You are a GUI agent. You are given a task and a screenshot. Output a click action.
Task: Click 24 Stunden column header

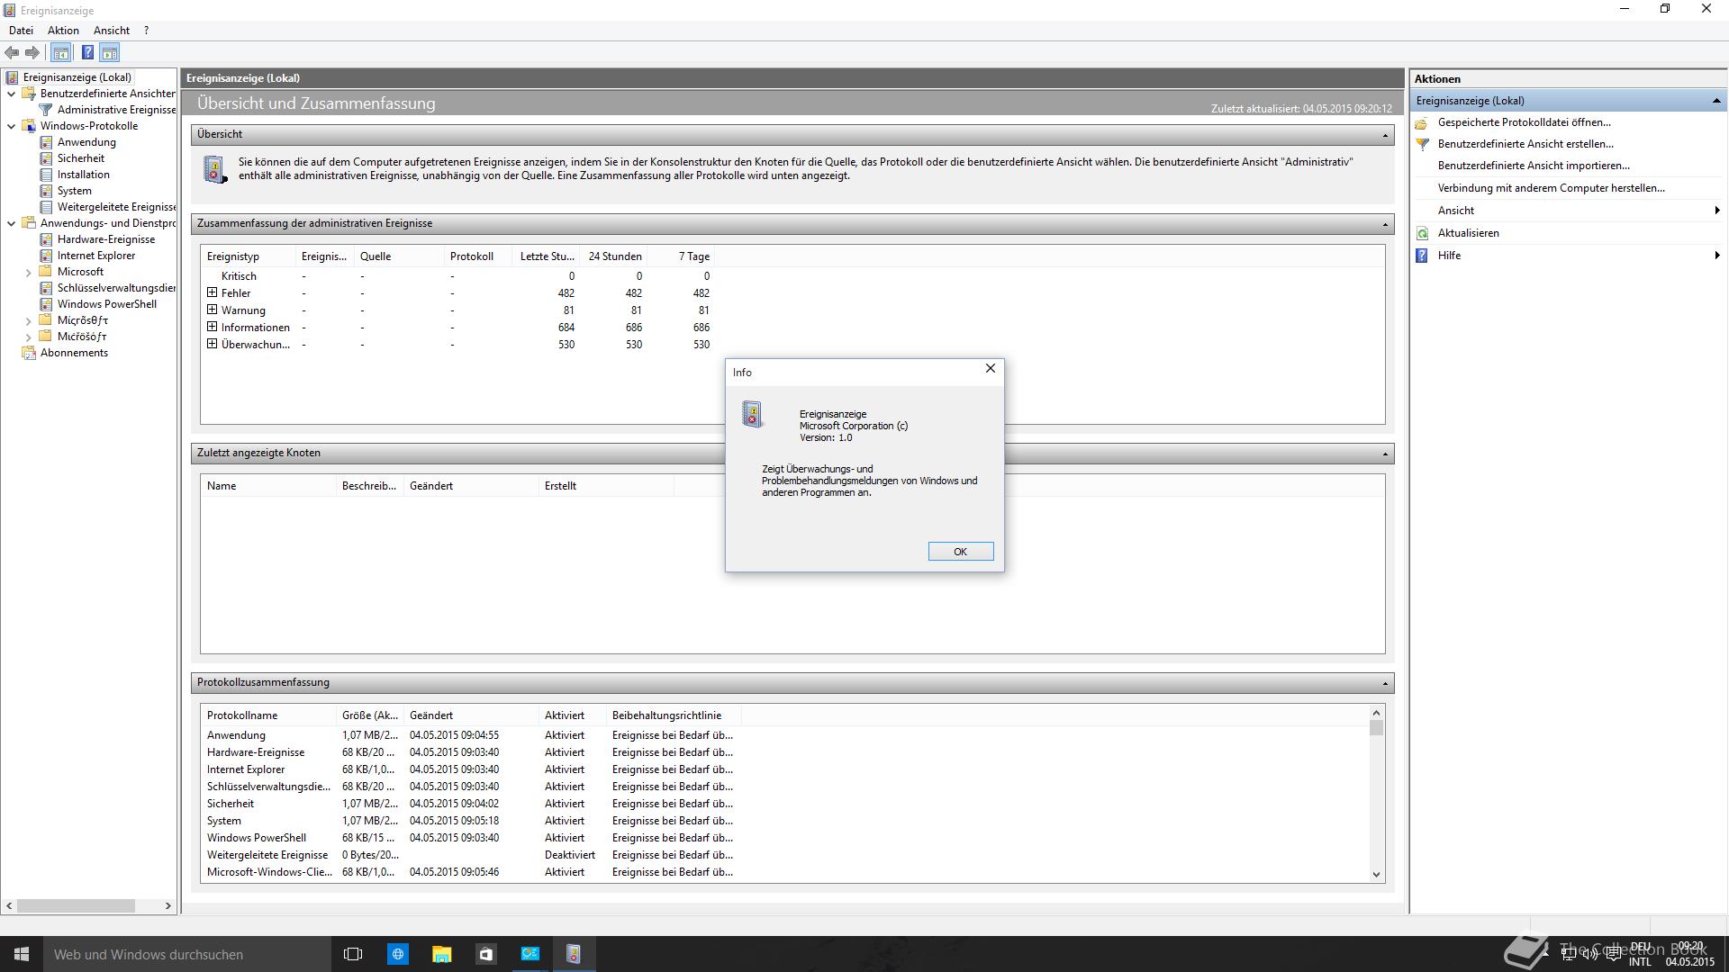point(614,256)
